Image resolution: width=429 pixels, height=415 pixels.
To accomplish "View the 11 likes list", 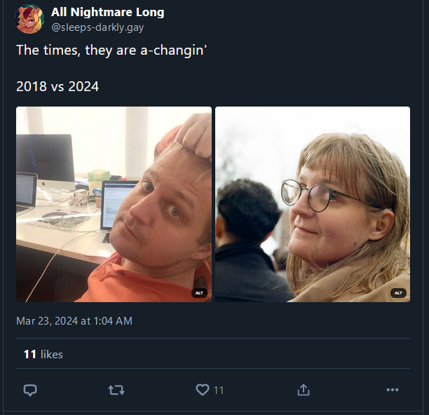I will [x=43, y=355].
